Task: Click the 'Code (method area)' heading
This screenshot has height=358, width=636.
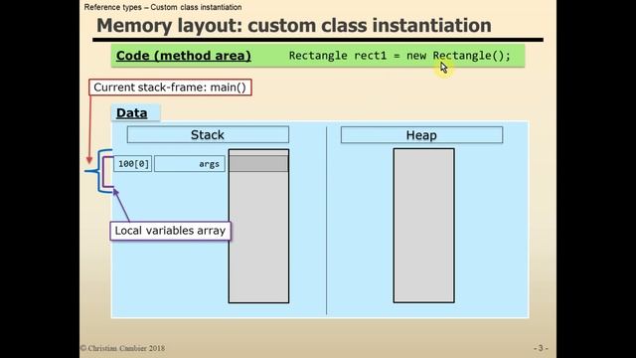Action: click(183, 56)
